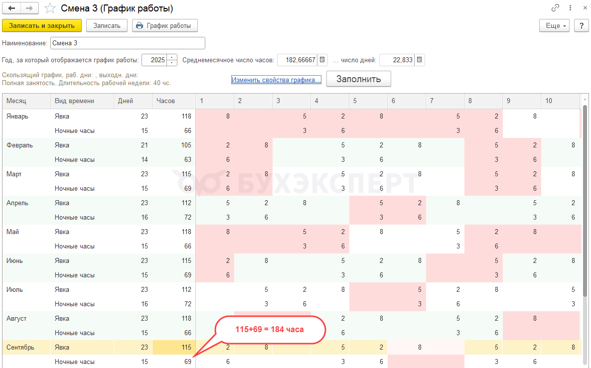Increase the schedule year with up stepper
591x368 pixels.
tap(172, 57)
